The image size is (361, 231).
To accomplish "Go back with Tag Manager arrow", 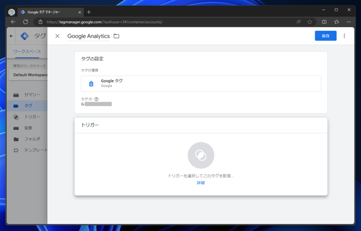I will (x=11, y=36).
